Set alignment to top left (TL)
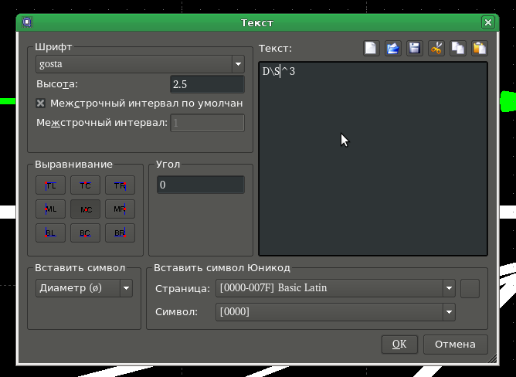 point(51,185)
